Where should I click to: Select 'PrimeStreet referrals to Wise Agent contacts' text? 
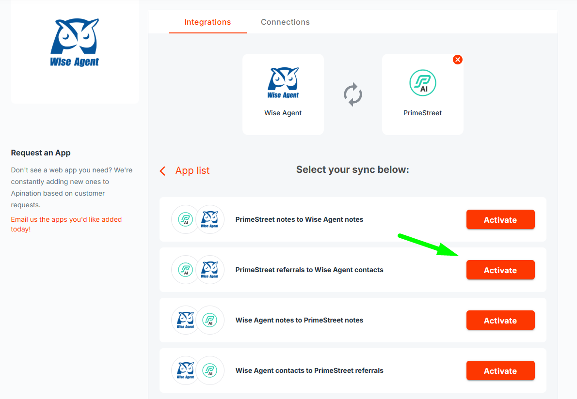click(x=309, y=270)
